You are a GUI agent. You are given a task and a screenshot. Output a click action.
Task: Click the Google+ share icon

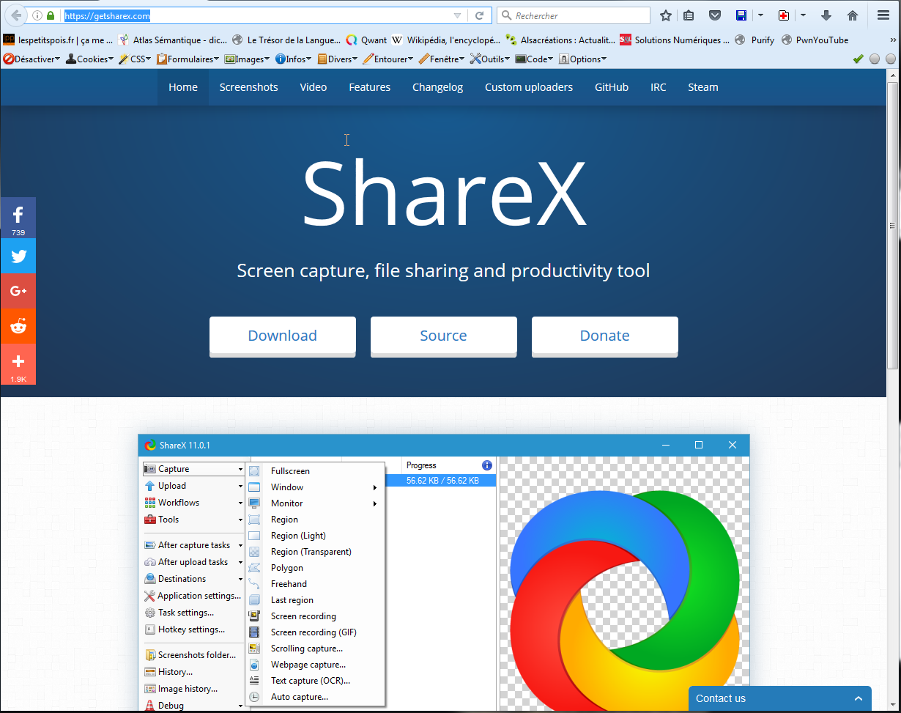(x=18, y=291)
